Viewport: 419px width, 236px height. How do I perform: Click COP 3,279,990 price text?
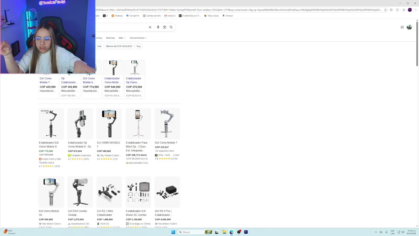pos(76,220)
